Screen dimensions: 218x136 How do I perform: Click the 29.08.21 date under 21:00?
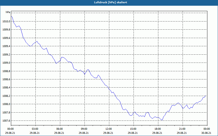tap(181, 133)
